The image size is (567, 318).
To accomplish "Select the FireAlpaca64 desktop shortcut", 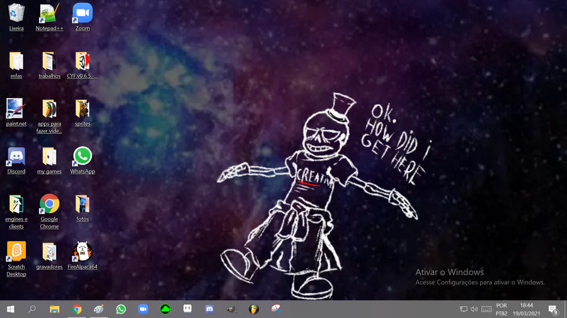I will pyautogui.click(x=83, y=256).
